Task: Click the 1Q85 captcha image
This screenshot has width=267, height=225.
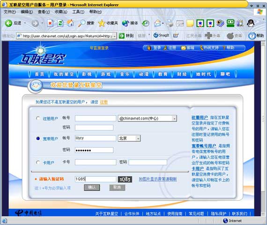Action: 125,180
